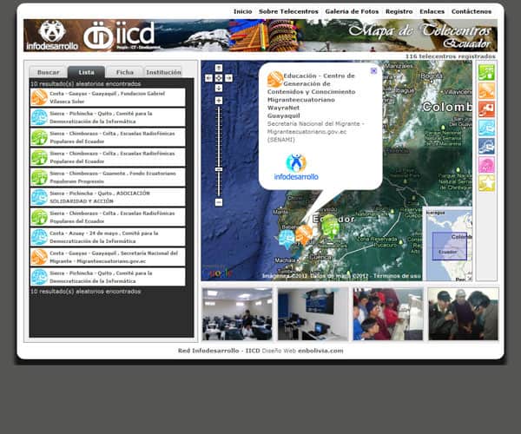Switch to the Buscar tab

[x=48, y=72]
